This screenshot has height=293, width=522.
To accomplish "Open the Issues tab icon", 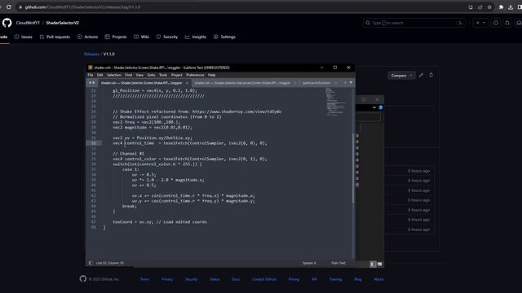I will point(16,37).
